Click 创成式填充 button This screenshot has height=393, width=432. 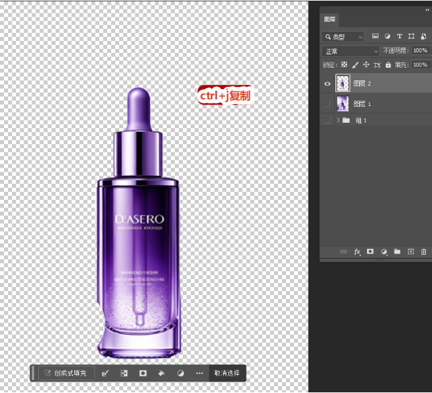coord(66,373)
